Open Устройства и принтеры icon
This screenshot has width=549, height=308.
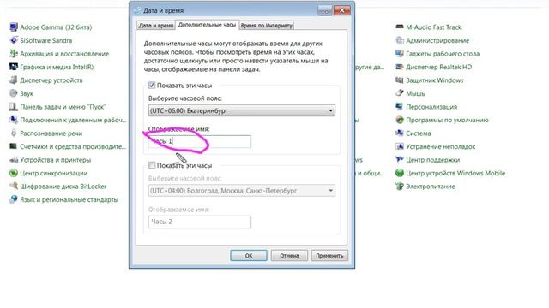(x=14, y=160)
